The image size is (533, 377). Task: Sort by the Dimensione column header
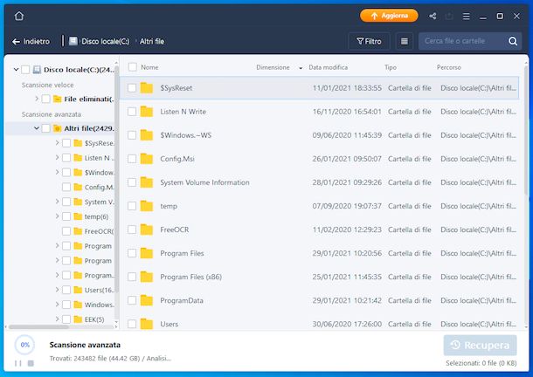pos(273,67)
